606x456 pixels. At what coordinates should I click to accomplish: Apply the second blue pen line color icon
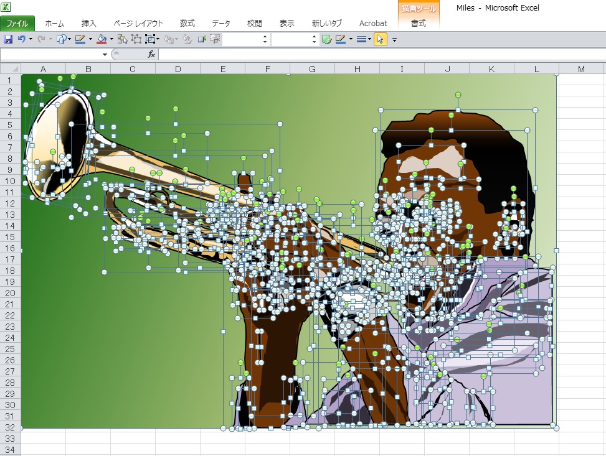pyautogui.click(x=341, y=39)
